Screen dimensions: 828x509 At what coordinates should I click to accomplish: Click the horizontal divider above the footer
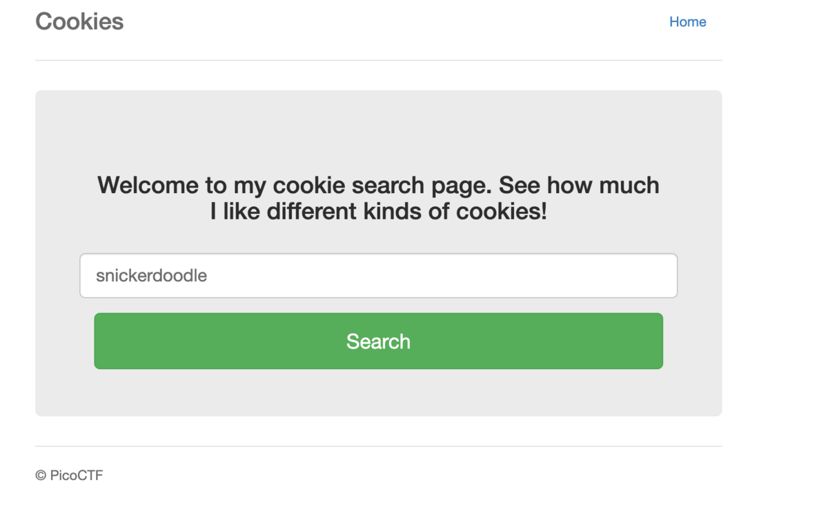point(378,446)
